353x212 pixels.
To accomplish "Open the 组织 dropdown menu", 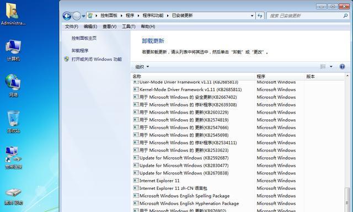I will [x=142, y=67].
